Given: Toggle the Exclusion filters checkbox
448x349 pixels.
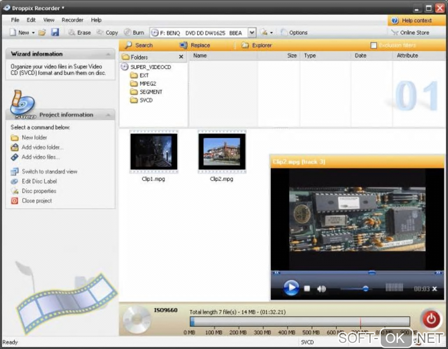Looking at the screenshot, I should pyautogui.click(x=374, y=45).
